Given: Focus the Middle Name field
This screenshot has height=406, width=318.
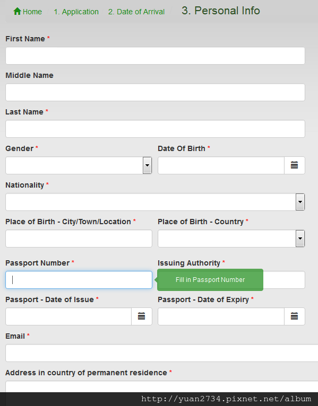Looking at the screenshot, I should pos(155,92).
